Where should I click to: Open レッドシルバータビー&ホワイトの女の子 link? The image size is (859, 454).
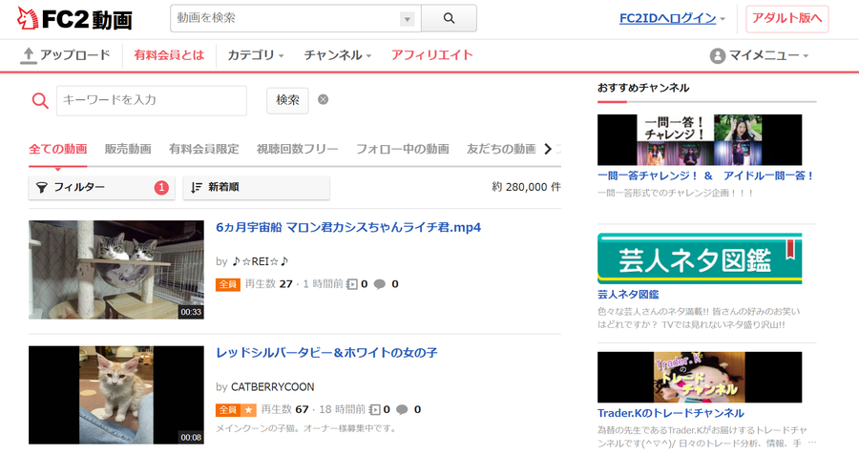click(326, 353)
